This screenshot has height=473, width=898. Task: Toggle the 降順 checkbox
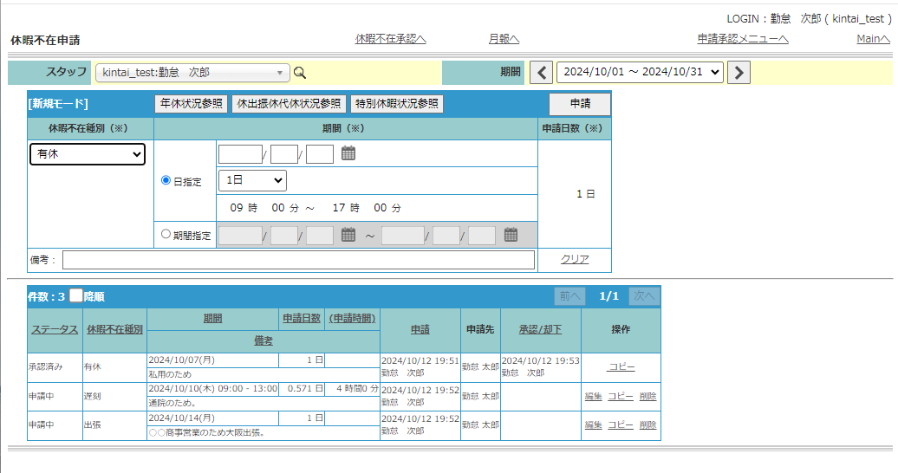[76, 295]
